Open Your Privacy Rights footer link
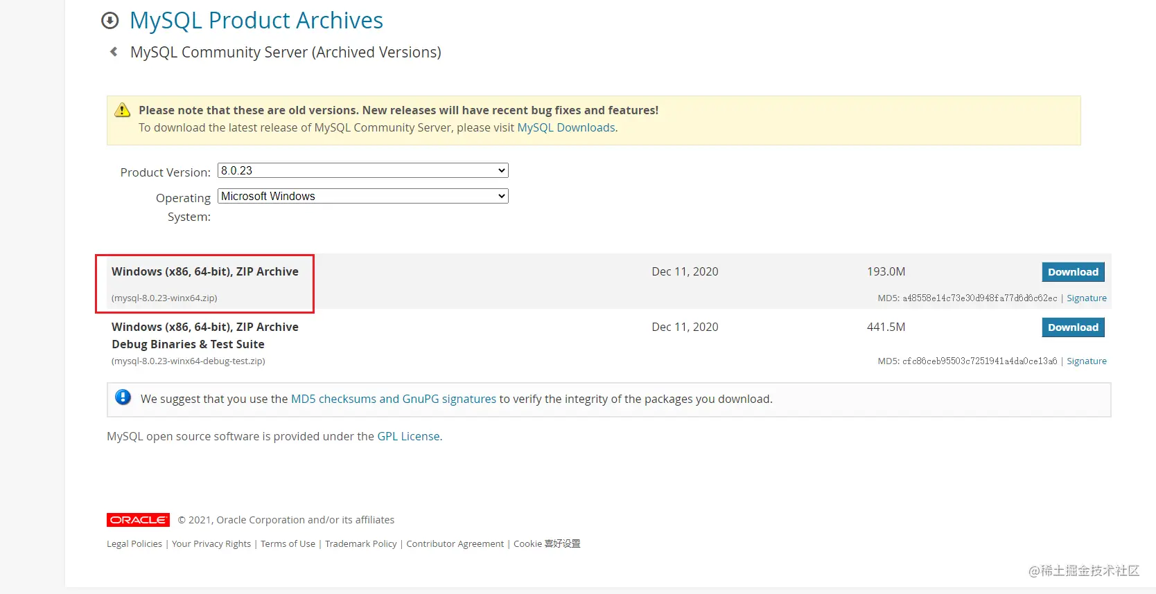This screenshot has width=1156, height=594. 211,544
